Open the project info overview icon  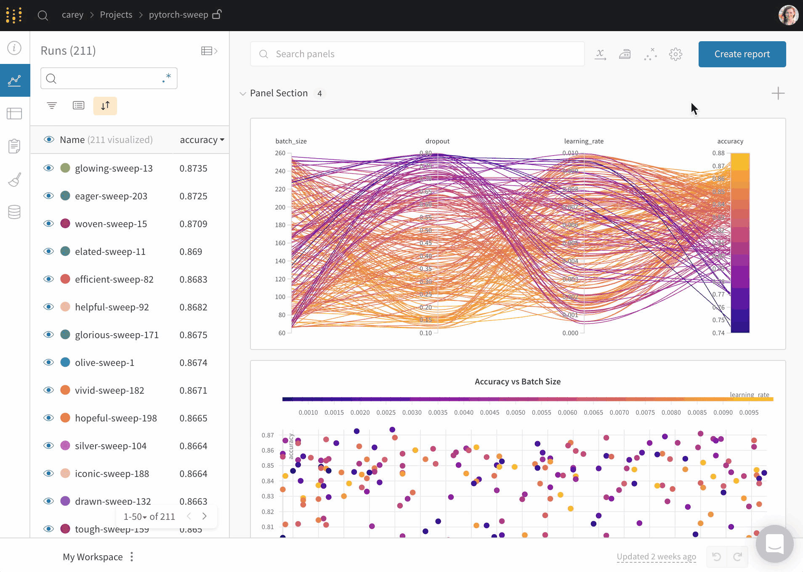pos(14,48)
